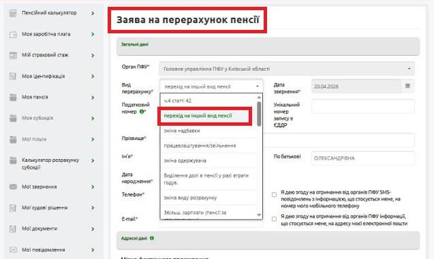Viewport: 434px width, 259px height.
Task: Click the Моя субсидія folder icon
Action: coord(13,118)
